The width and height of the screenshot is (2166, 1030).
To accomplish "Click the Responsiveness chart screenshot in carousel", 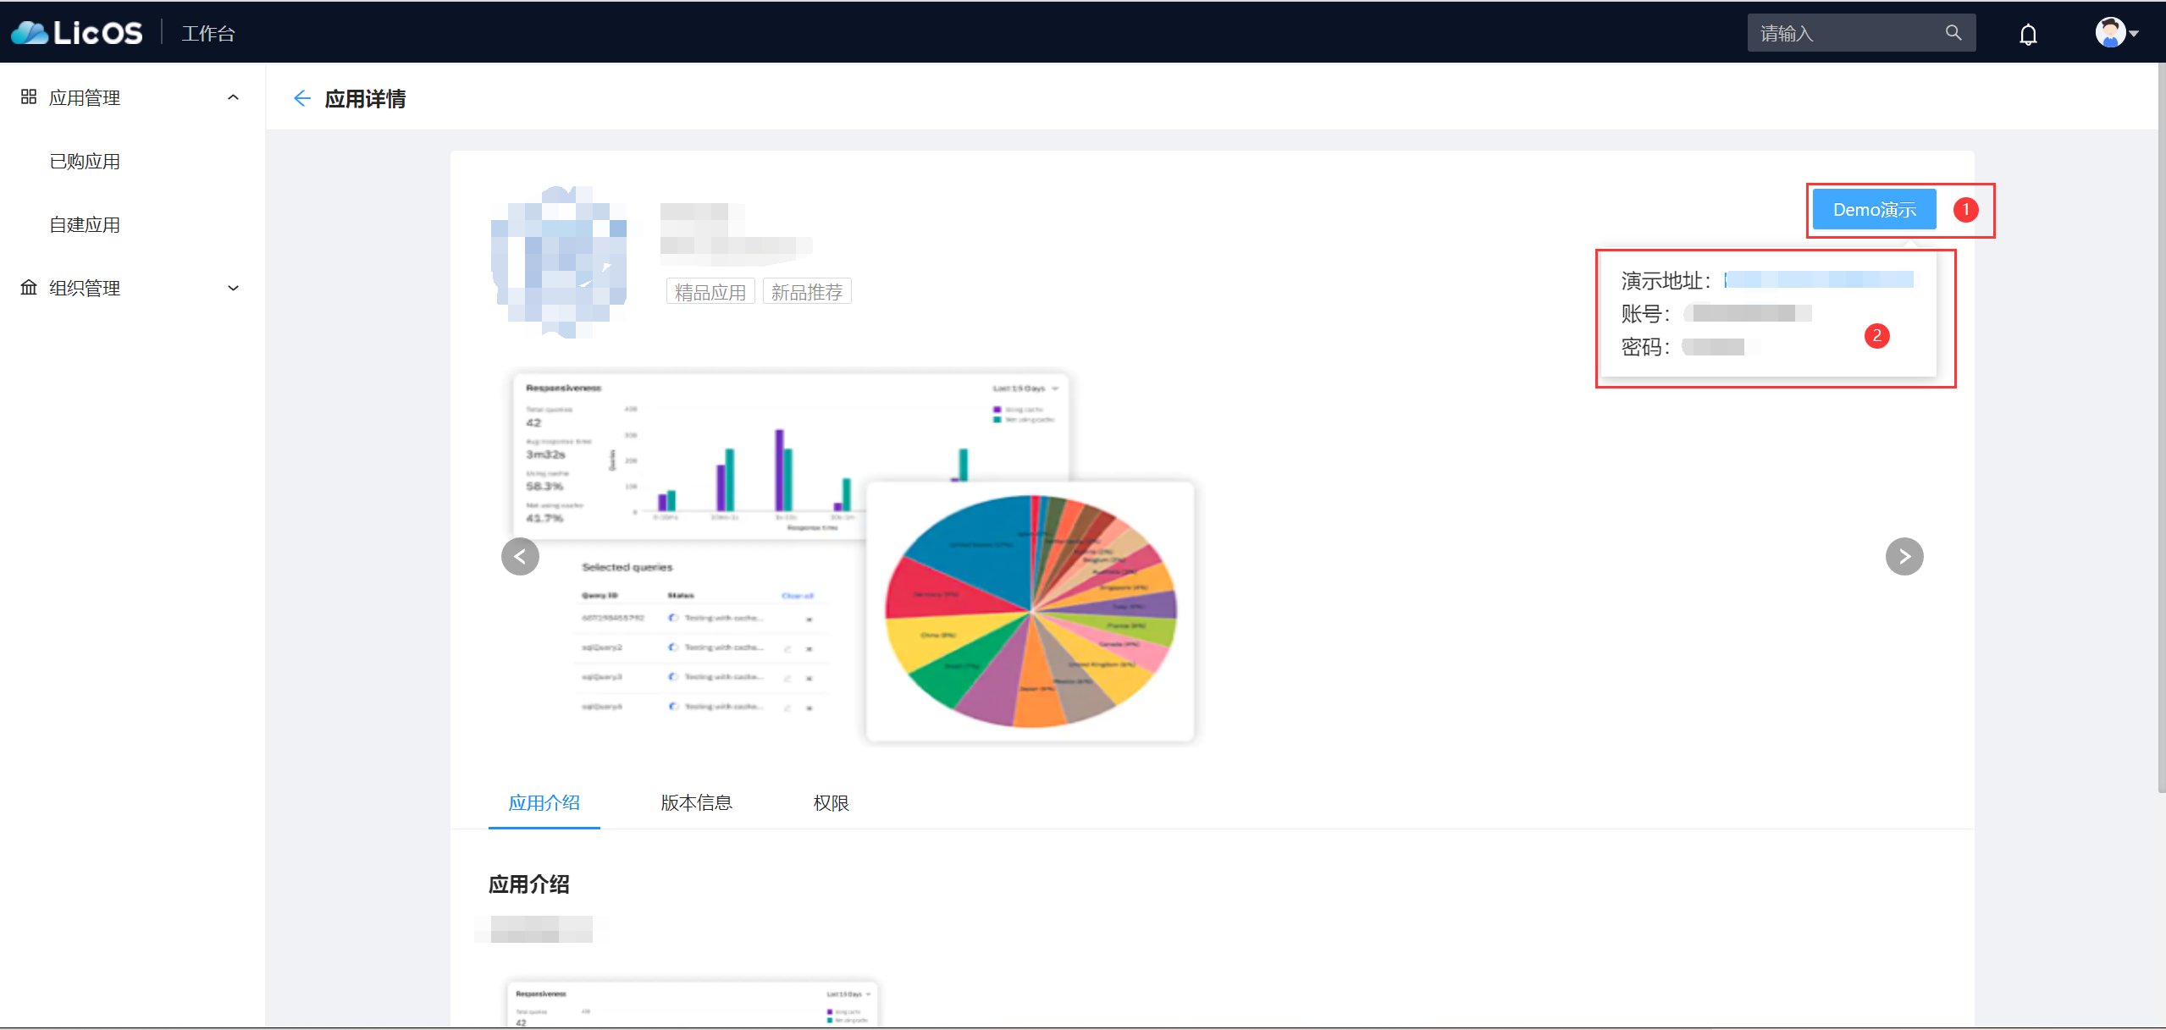I will 789,457.
